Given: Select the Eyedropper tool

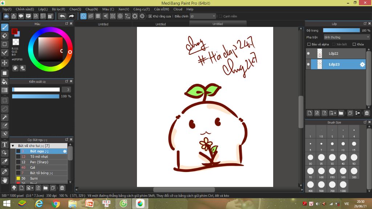Looking at the screenshot, I should click(4, 172).
